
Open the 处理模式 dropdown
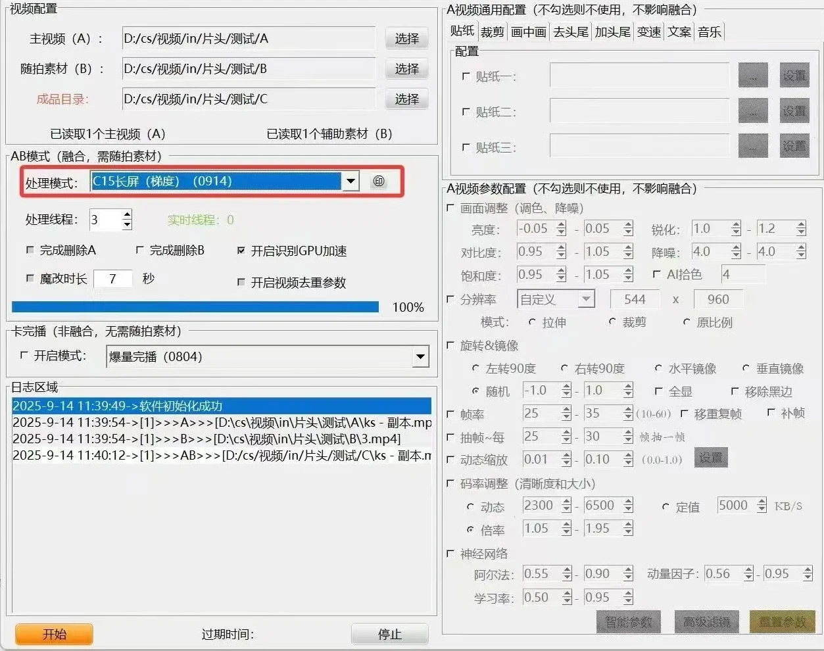tap(351, 181)
